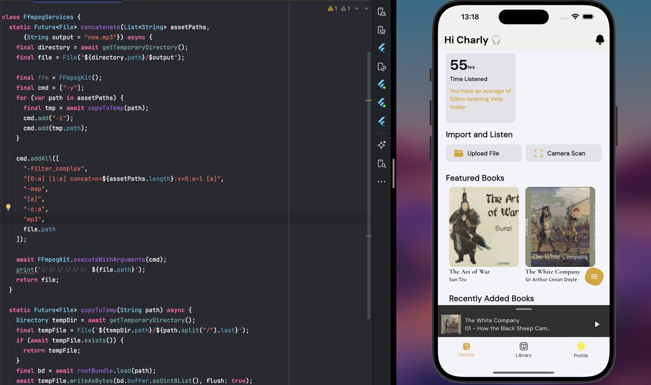Open the More tool windows ellipsis
The image size is (651, 385).
[381, 182]
